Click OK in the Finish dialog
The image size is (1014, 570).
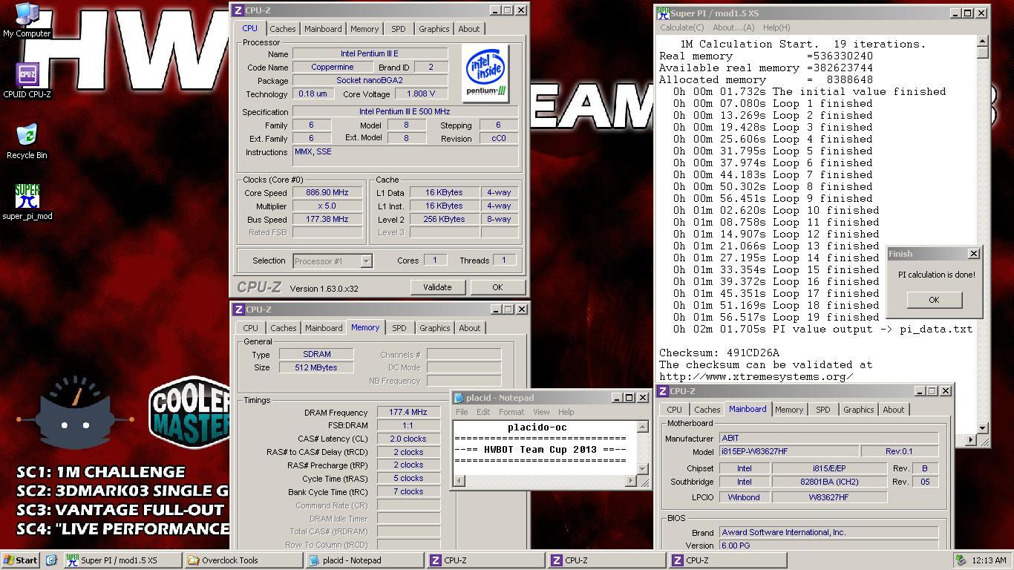934,300
